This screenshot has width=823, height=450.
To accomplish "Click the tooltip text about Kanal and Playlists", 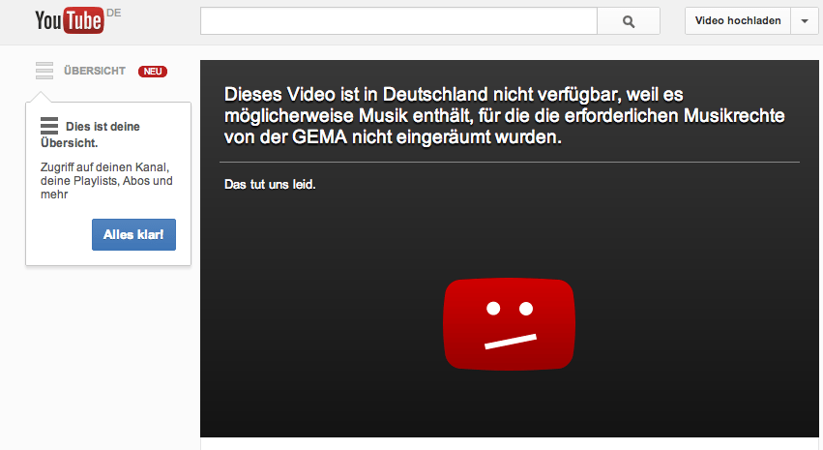I will [x=106, y=181].
